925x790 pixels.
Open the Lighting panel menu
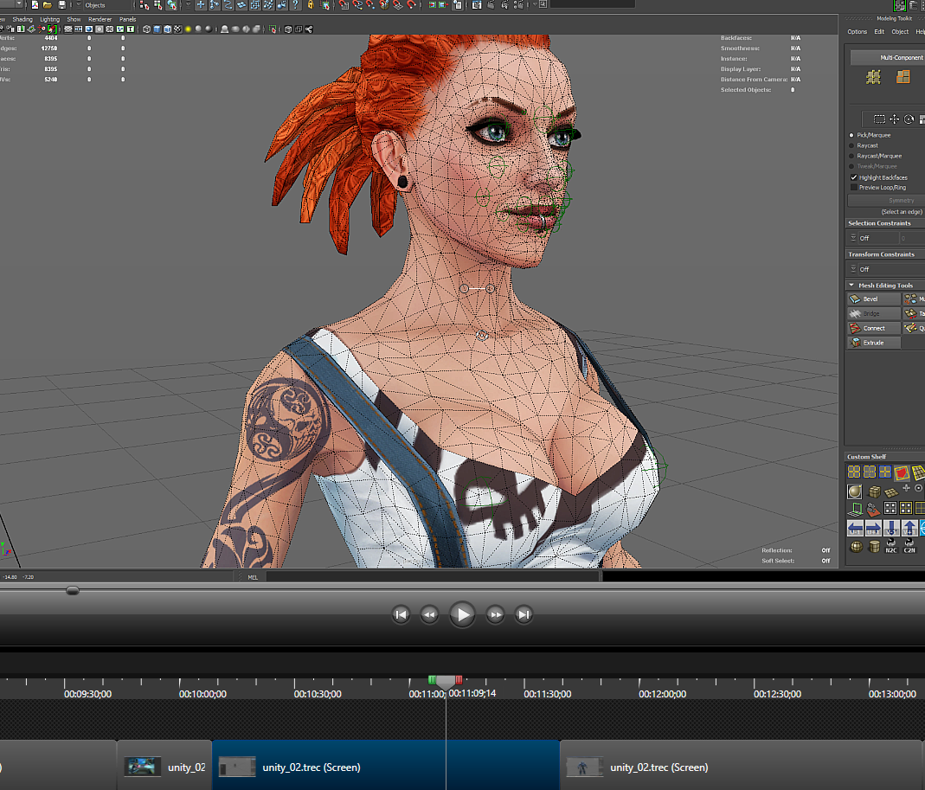pyautogui.click(x=49, y=20)
